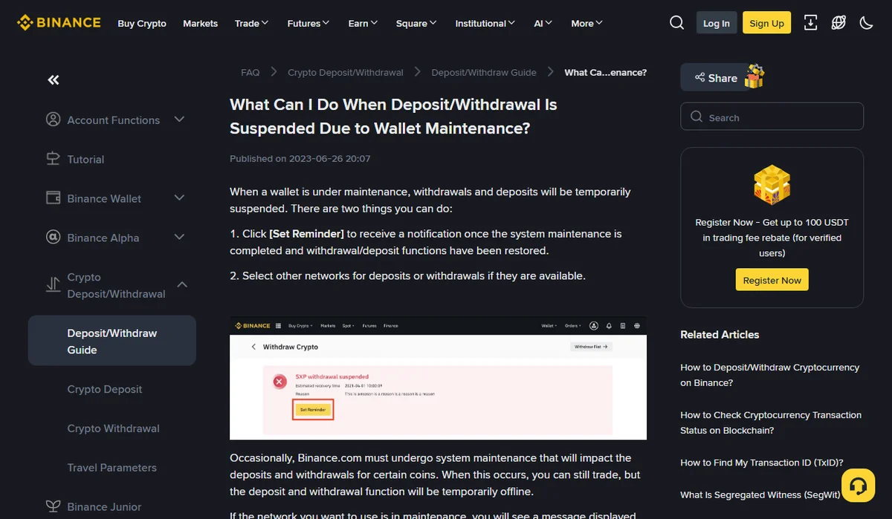Open the Earn dropdown menu
Viewport: 892px width, 519px height.
(x=363, y=23)
